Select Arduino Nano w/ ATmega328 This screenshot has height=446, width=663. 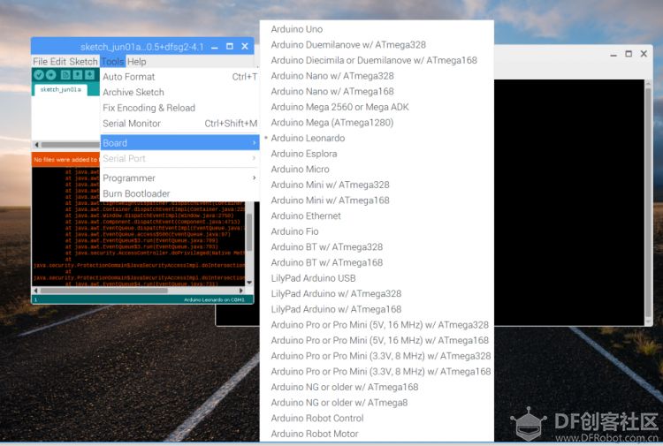(x=377, y=76)
